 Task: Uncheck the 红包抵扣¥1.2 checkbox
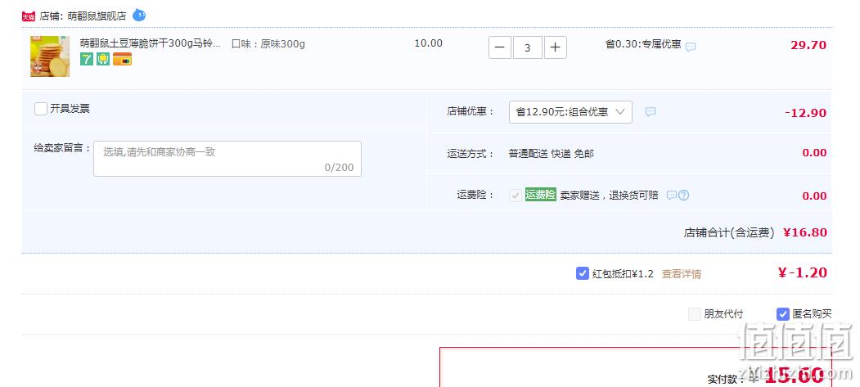tap(583, 273)
